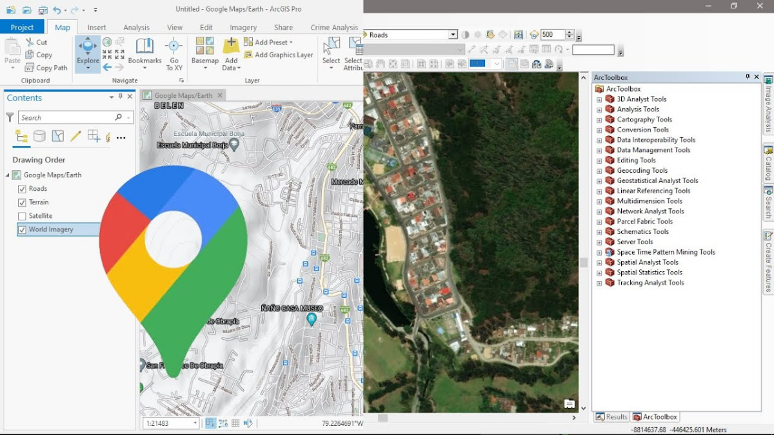This screenshot has height=435, width=774.
Task: Open the Add Preset dropdown
Action: tap(291, 43)
